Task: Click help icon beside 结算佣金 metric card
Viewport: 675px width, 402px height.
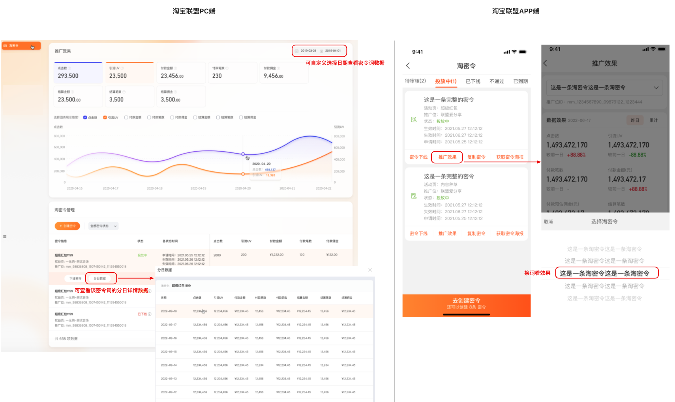Action: tap(176, 92)
